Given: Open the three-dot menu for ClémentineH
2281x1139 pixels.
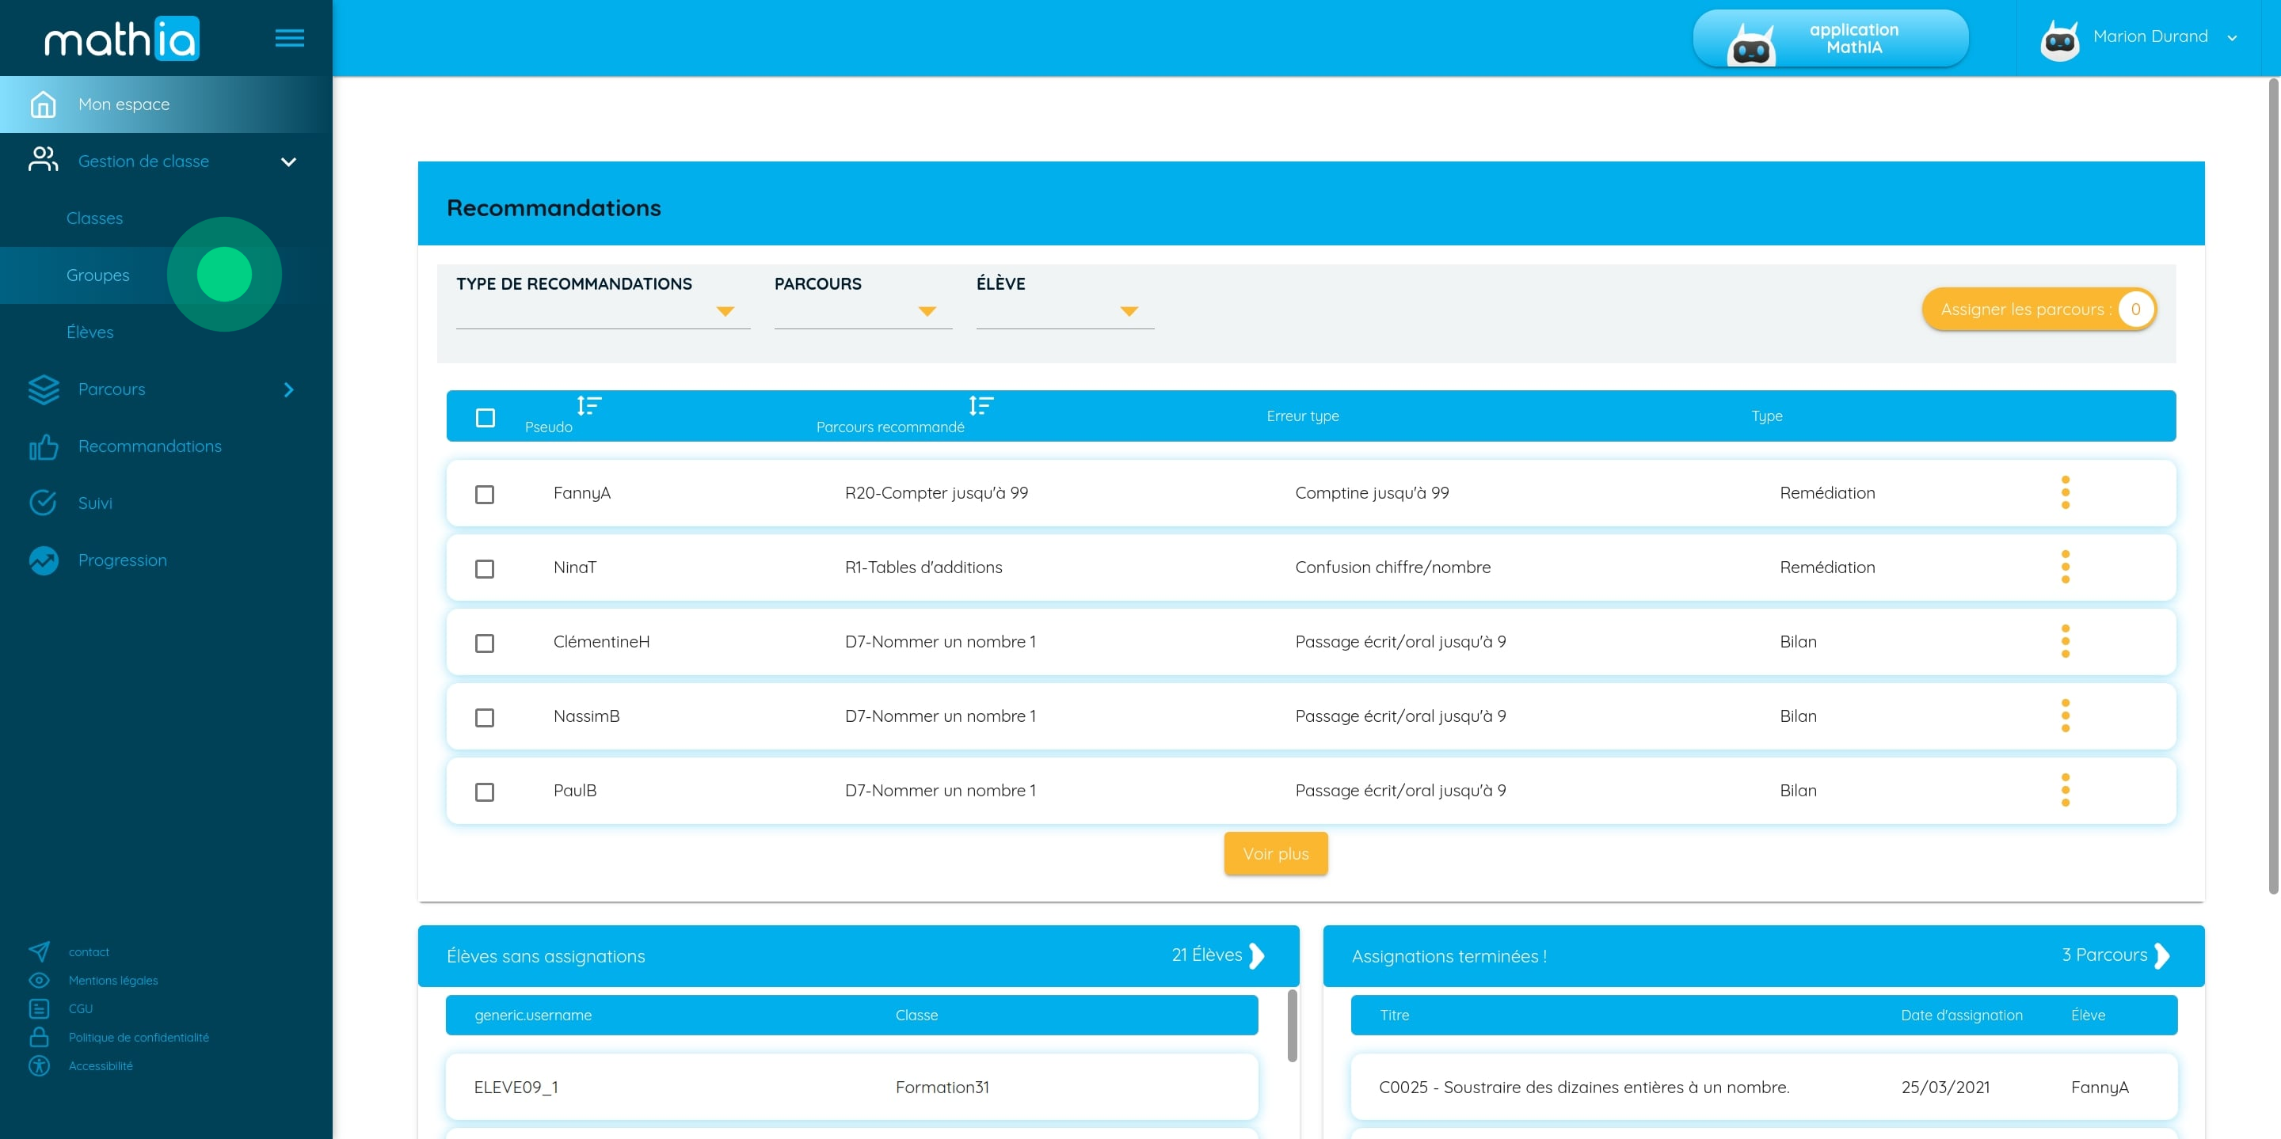Looking at the screenshot, I should 2065,642.
